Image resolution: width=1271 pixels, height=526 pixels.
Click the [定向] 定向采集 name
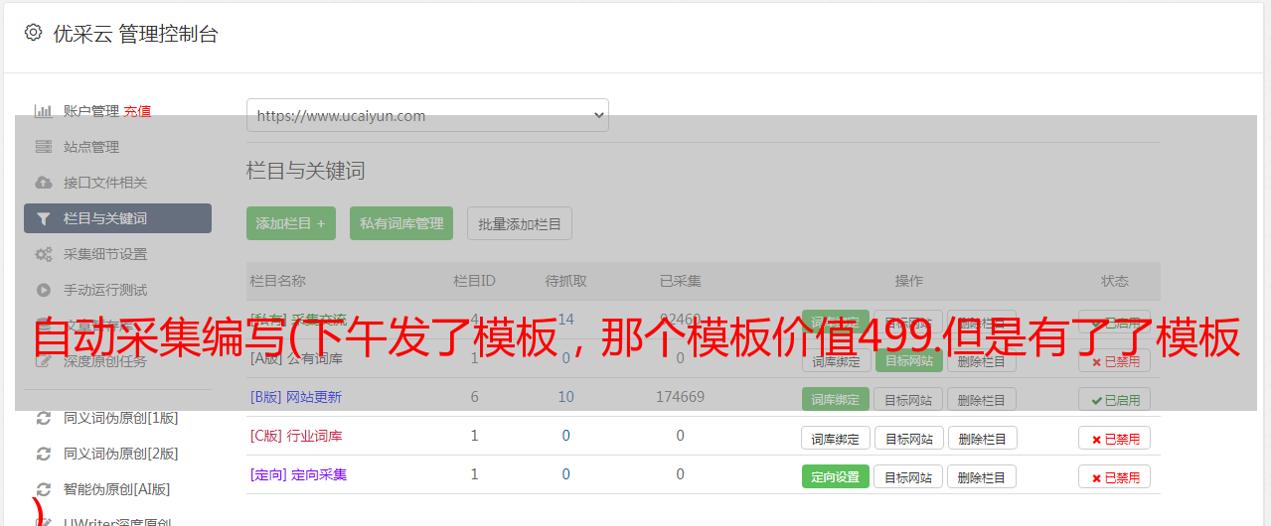299,474
